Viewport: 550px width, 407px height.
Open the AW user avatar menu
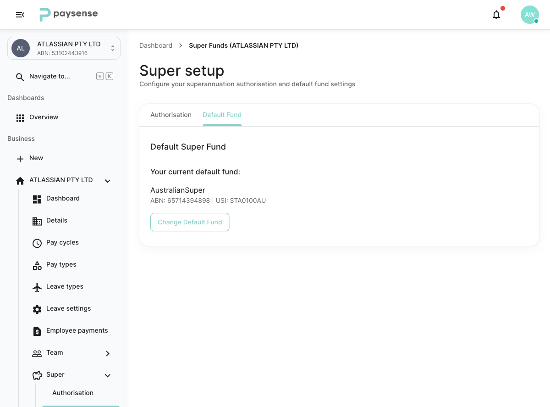coord(529,15)
